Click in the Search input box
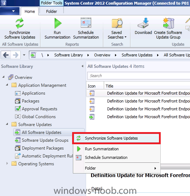Viewport: 190px width, 196px height. [139, 76]
